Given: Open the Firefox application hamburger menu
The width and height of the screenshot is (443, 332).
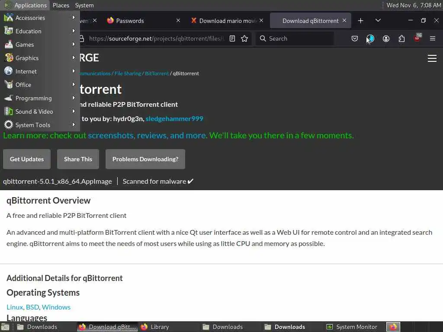Looking at the screenshot, I should point(433,38).
